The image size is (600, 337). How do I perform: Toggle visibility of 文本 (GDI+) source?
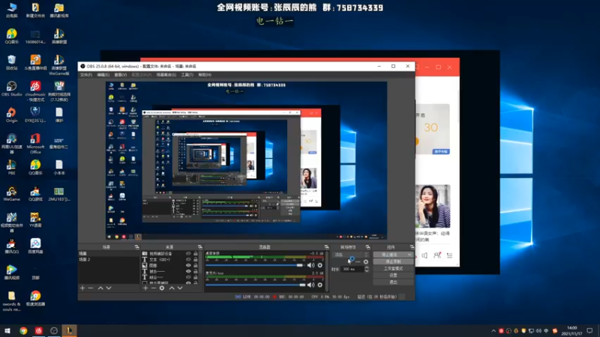188,259
